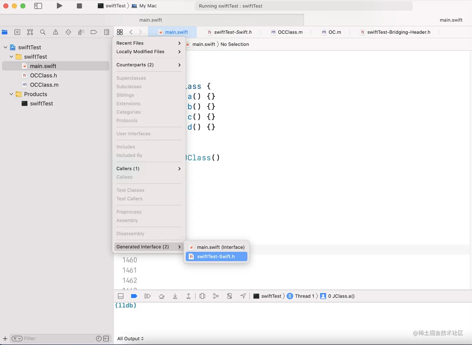Open the Report navigator
This screenshot has width=472, height=345.
click(x=107, y=32)
